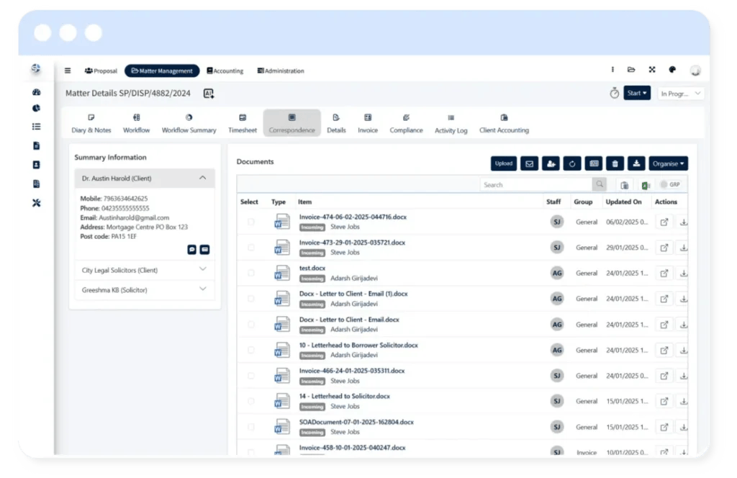
Task: Tick the checkbox for test.docx
Action: (251, 274)
